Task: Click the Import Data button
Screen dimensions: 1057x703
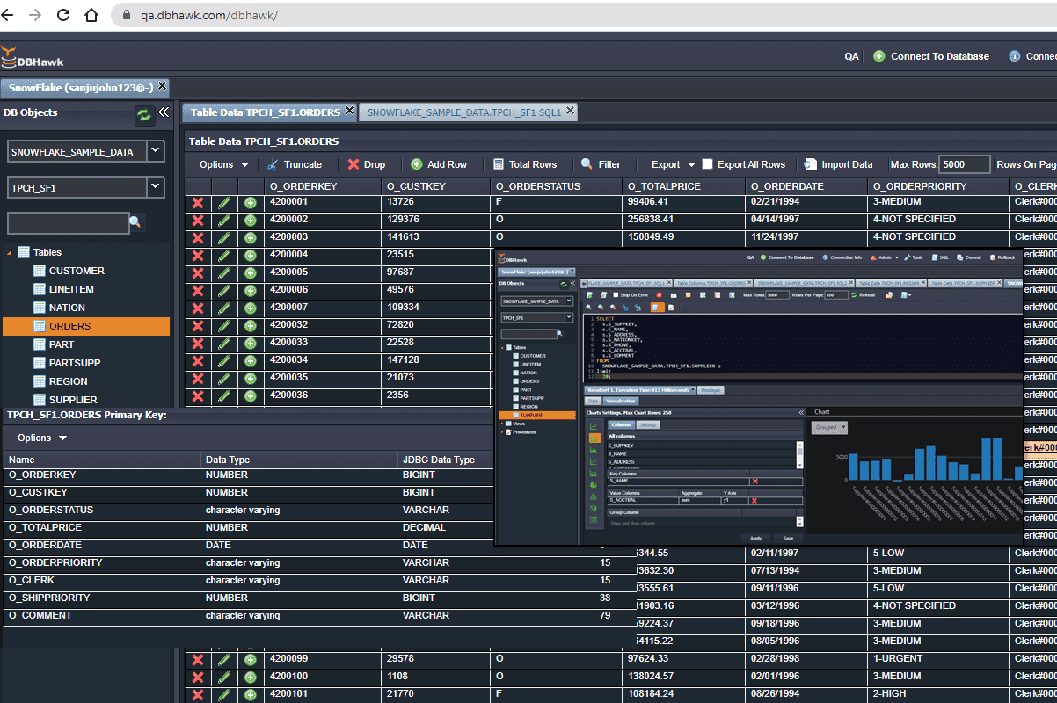Action: [838, 164]
